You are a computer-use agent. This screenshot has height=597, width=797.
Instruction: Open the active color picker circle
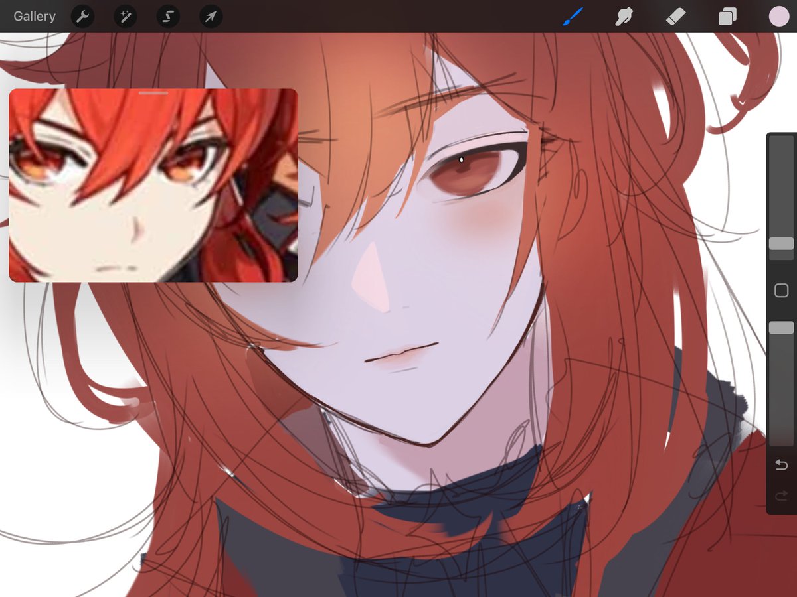click(x=778, y=17)
